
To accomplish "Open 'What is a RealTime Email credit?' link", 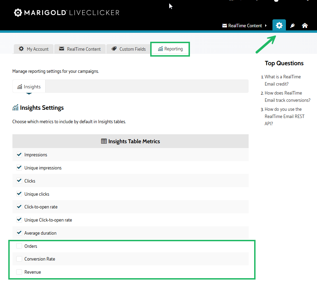I will pos(282,80).
